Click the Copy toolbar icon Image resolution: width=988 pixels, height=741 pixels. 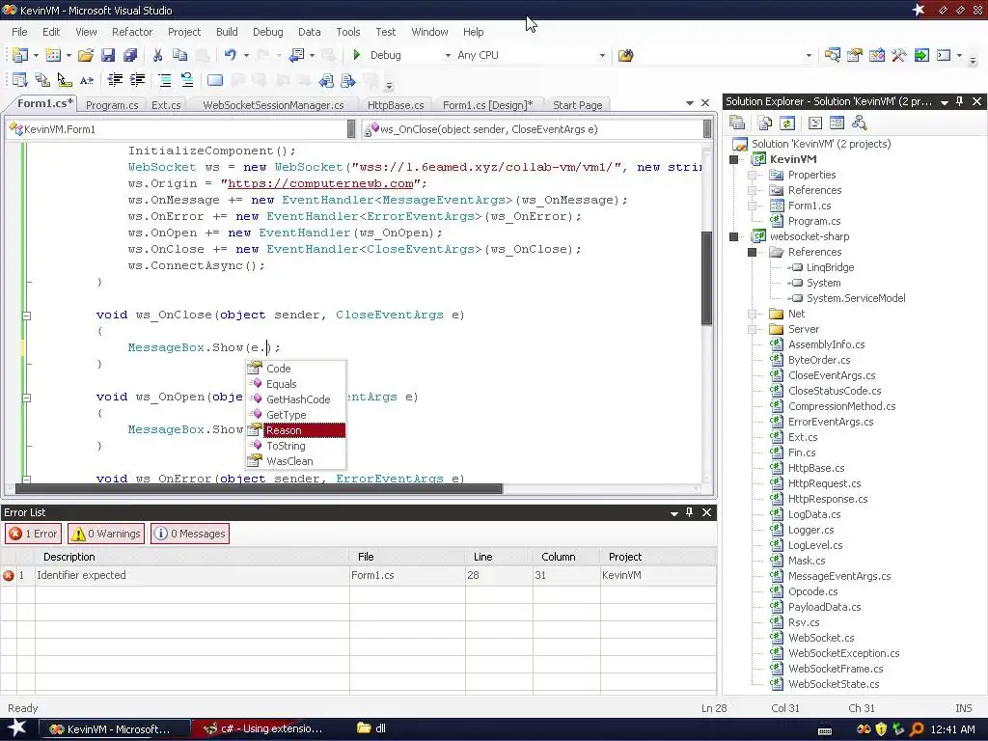pos(179,55)
